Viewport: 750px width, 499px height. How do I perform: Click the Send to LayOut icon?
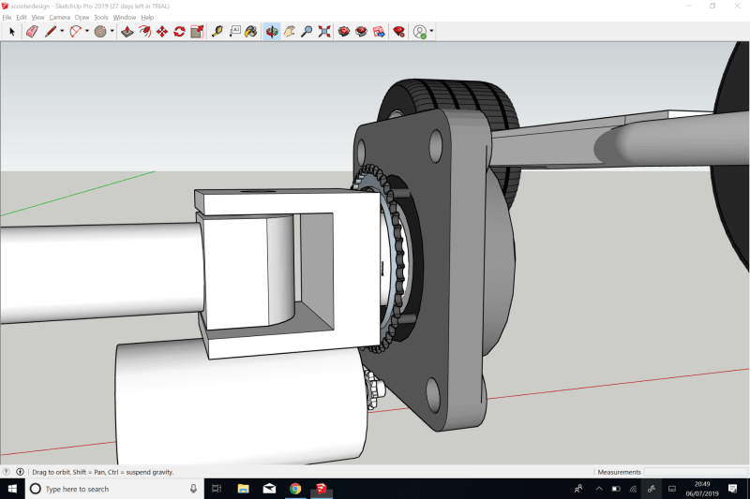tap(379, 32)
